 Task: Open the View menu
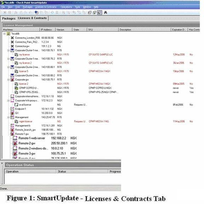tap(10, 7)
